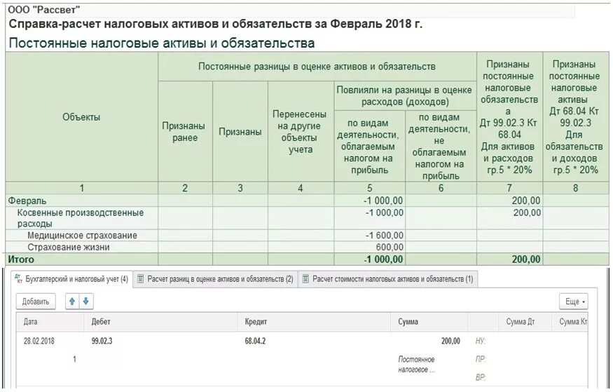Click the row number 1 in posting
Screen dimensions: 613x392
click(74, 359)
